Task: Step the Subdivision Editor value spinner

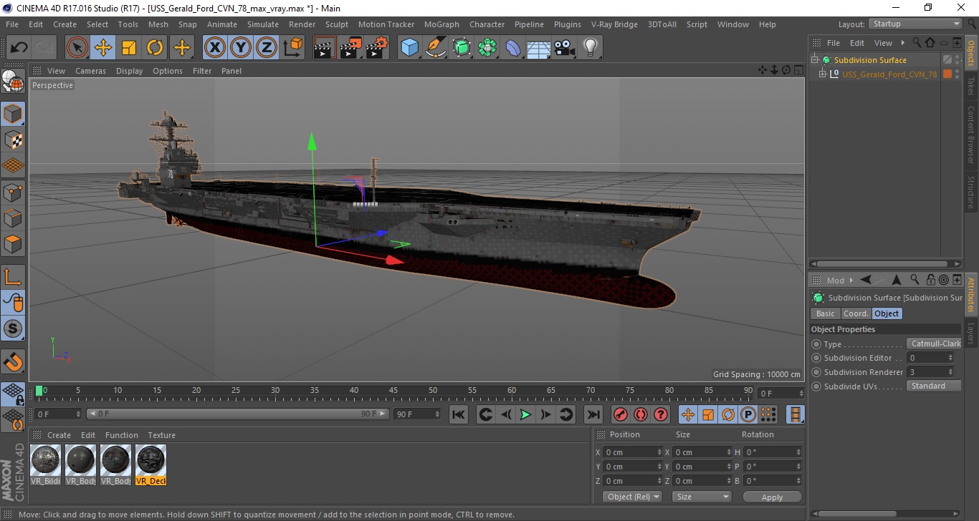Action: [x=950, y=358]
